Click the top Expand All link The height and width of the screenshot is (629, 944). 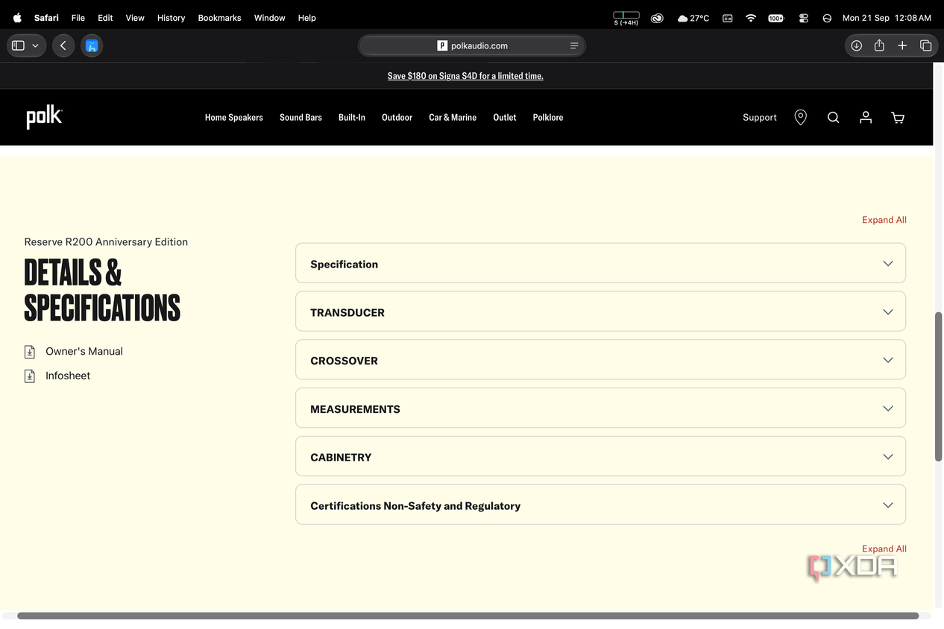pyautogui.click(x=884, y=220)
